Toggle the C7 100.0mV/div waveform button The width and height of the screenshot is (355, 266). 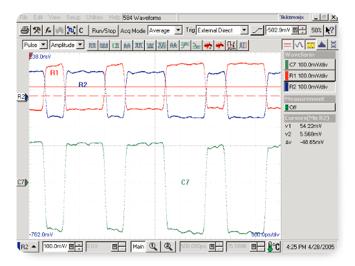310,65
